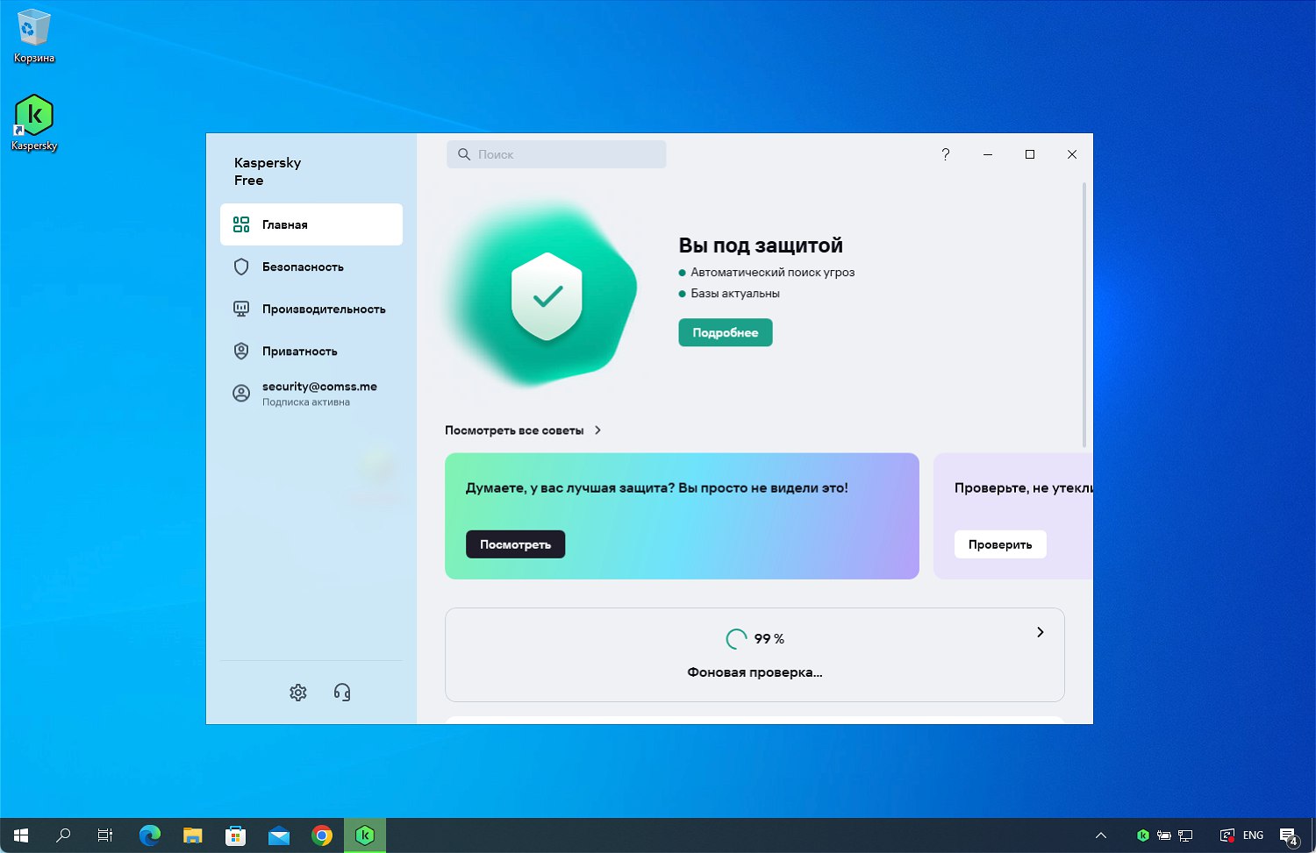This screenshot has width=1316, height=853.
Task: Click the monitor icon beside Производительность
Action: [x=241, y=309]
